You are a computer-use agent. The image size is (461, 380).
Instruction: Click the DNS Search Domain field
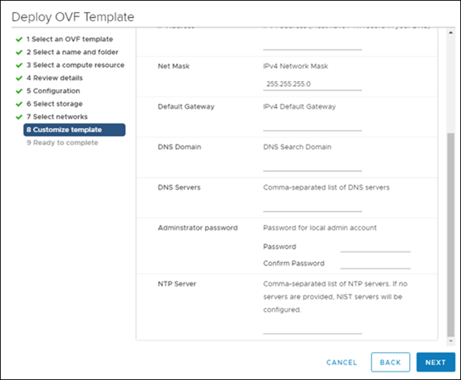(312, 165)
